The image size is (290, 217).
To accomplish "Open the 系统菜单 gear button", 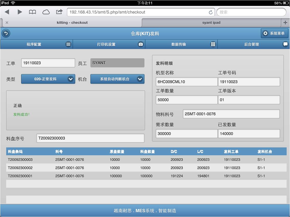I will click(x=274, y=33).
